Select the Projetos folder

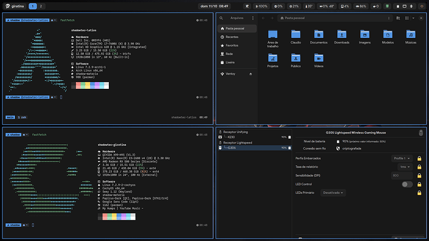click(273, 60)
